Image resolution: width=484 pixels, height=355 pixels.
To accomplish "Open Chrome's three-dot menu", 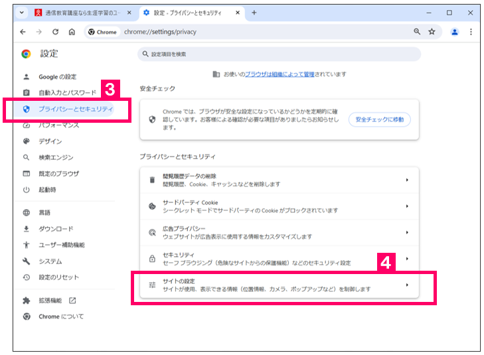I will click(471, 32).
